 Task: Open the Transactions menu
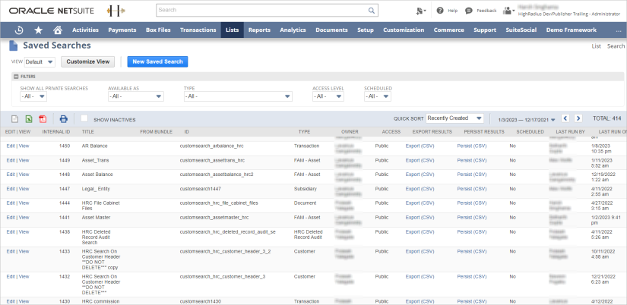point(198,30)
